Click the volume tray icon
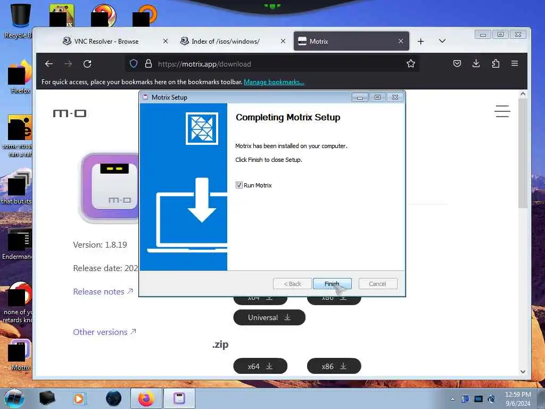The width and height of the screenshot is (545, 409). coord(491,399)
